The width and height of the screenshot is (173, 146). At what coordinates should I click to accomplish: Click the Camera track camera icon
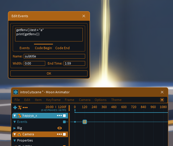click(x=19, y=134)
